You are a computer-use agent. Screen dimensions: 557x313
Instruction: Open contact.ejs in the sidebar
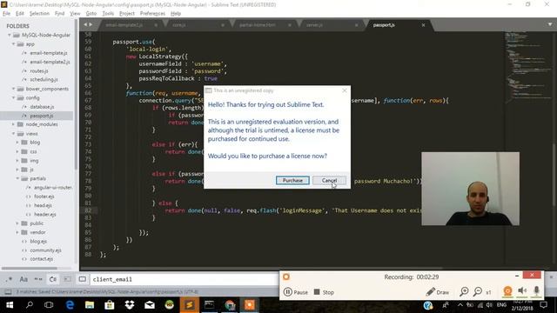42,259
